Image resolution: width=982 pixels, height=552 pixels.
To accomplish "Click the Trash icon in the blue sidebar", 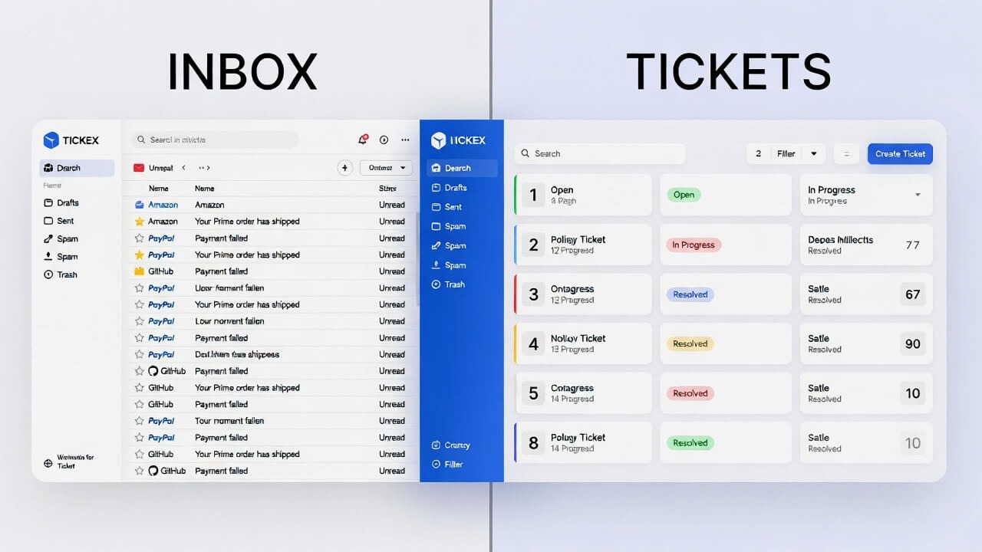I will (437, 284).
